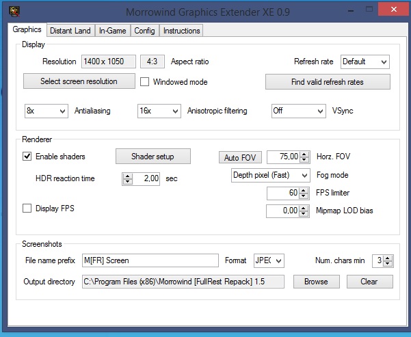
Task: Increase HDR reaction time with up arrow
Action: [127, 176]
